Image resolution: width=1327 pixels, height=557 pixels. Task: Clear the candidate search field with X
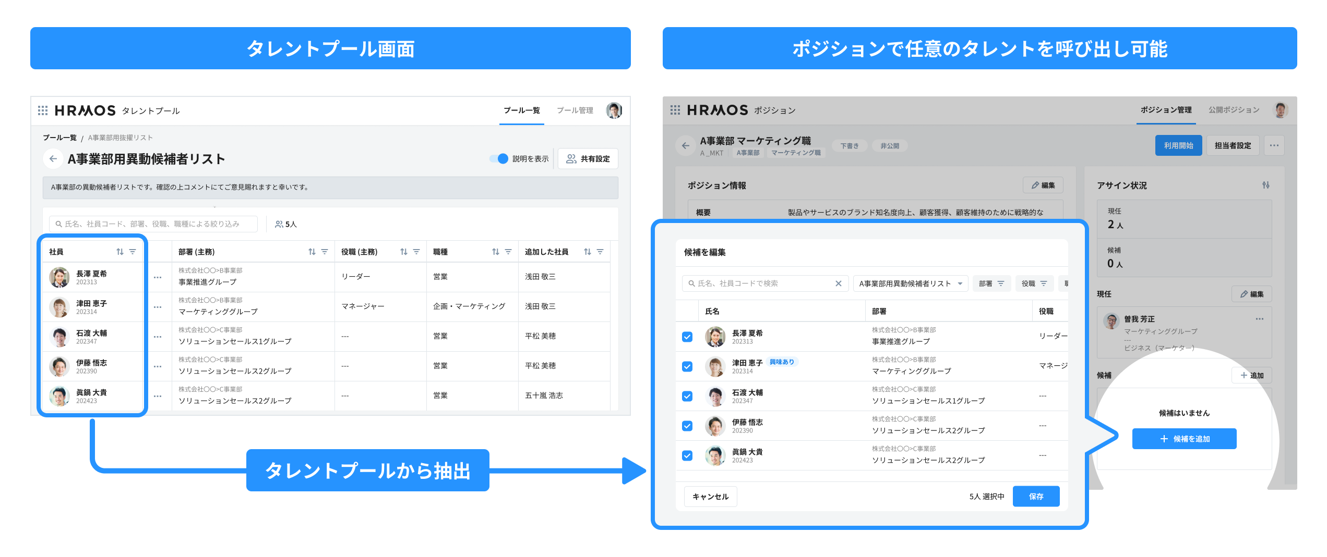(838, 283)
